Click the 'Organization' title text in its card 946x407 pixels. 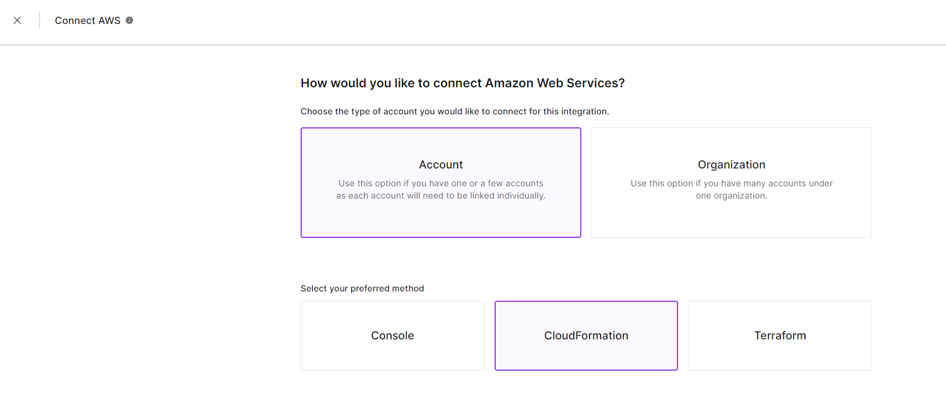(x=732, y=165)
